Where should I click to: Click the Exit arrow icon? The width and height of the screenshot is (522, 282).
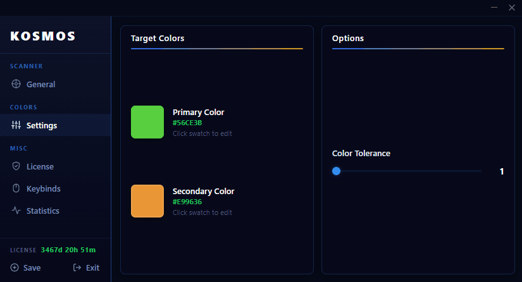pyautogui.click(x=77, y=267)
